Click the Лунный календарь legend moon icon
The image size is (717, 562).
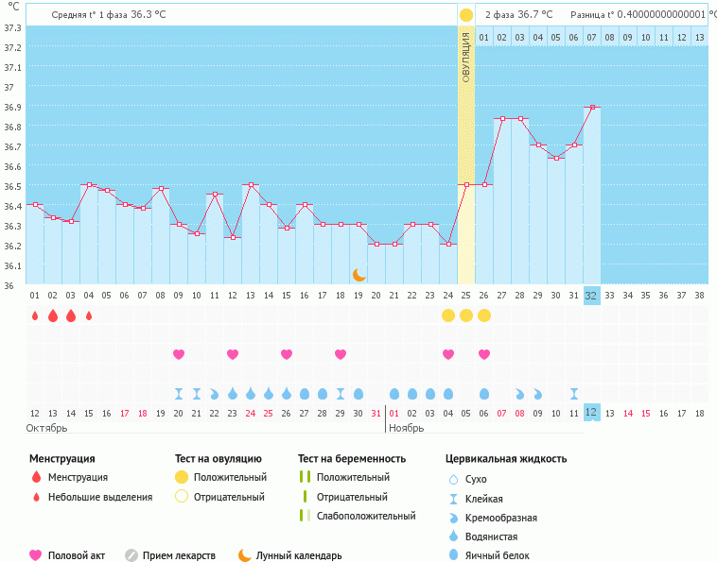pos(244,555)
